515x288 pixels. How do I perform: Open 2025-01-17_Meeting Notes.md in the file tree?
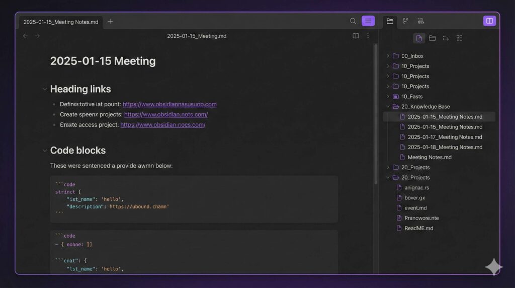click(x=445, y=137)
